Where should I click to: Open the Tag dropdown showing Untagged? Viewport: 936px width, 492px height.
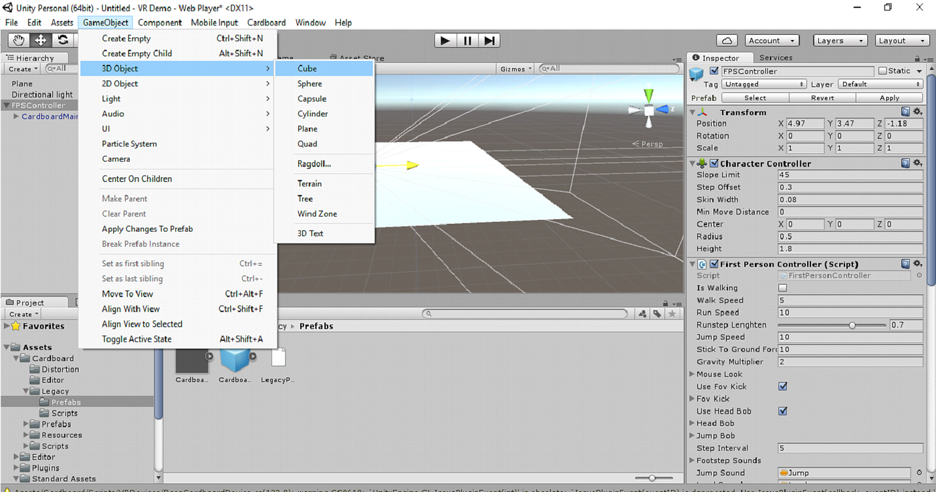[x=764, y=84]
